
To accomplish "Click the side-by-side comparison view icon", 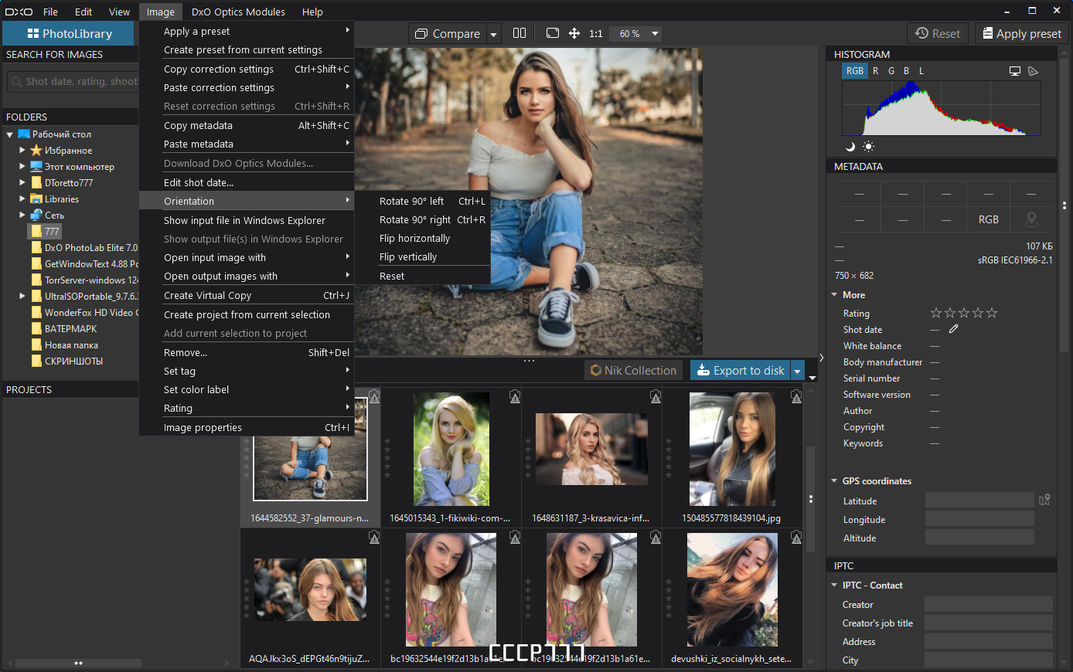I will click(519, 33).
